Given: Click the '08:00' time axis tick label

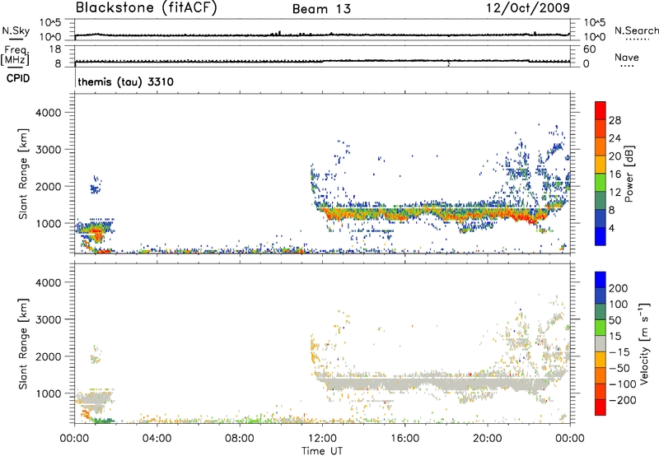Looking at the screenshot, I should pyautogui.click(x=240, y=439).
